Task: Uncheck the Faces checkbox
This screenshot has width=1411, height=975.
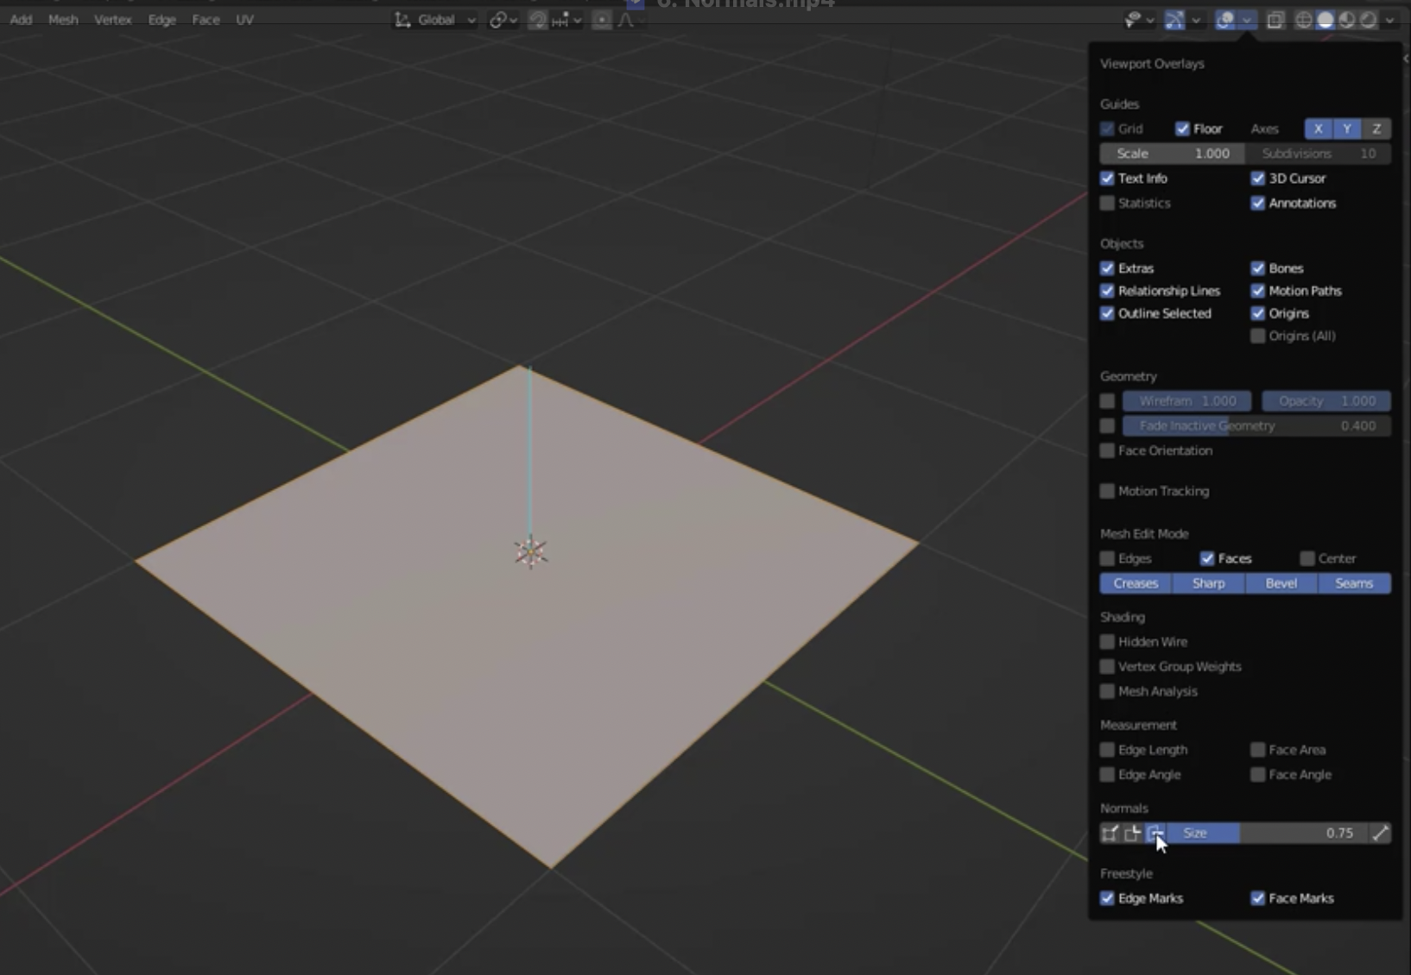Action: pos(1207,558)
